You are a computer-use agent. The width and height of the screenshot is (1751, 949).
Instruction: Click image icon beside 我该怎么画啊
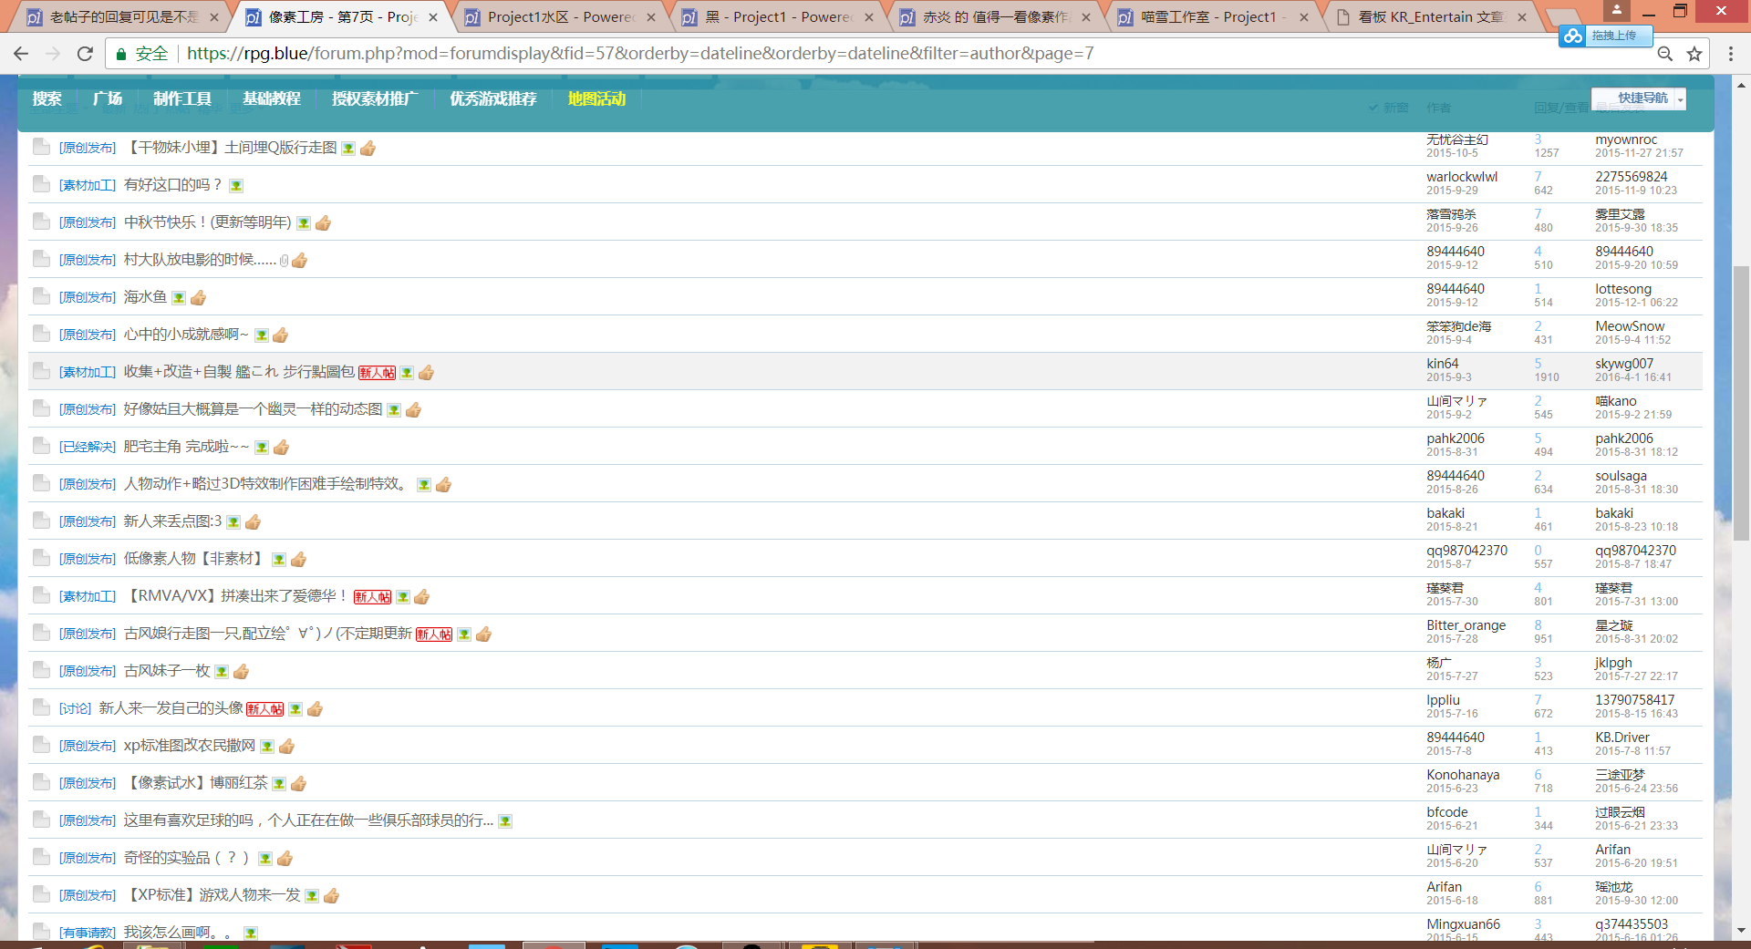(x=251, y=933)
